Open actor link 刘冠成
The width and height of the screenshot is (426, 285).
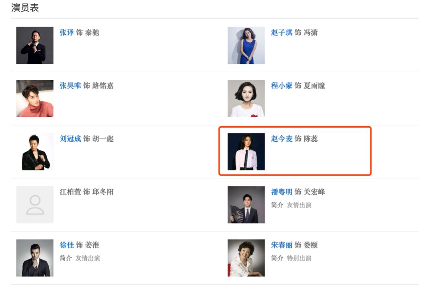pyautogui.click(x=70, y=139)
